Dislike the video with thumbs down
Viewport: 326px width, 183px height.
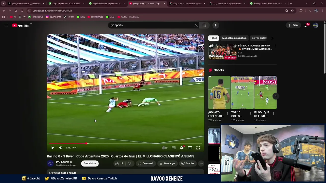coord(130,163)
